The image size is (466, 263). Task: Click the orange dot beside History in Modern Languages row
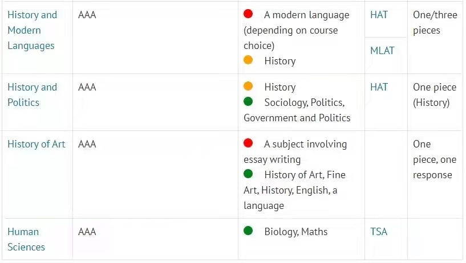pyautogui.click(x=248, y=60)
